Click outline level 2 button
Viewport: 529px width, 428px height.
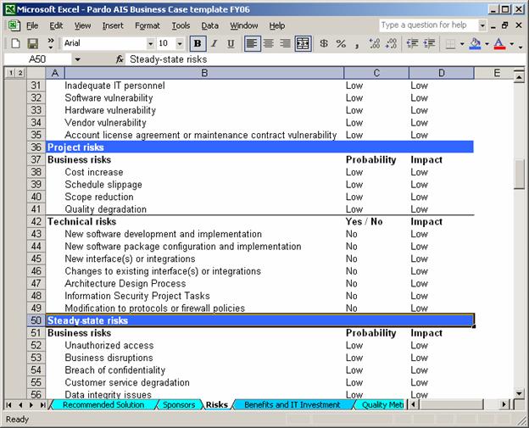pos(20,73)
